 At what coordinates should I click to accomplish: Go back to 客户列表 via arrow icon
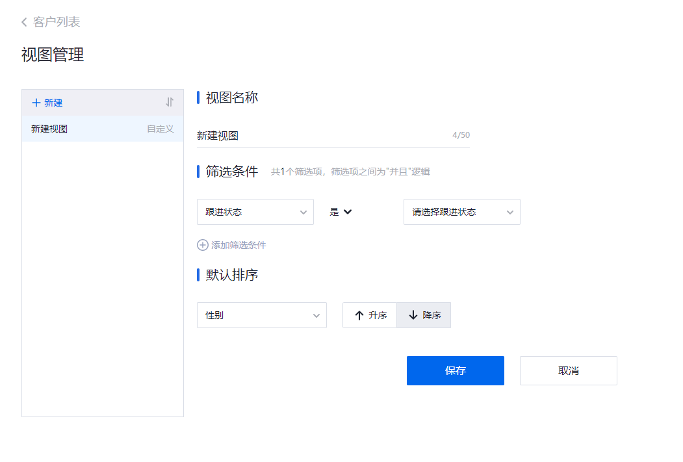tap(25, 22)
